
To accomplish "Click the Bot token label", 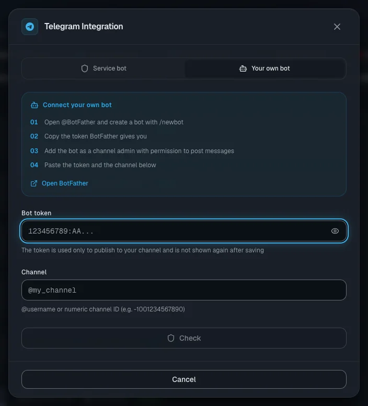I will (x=36, y=213).
